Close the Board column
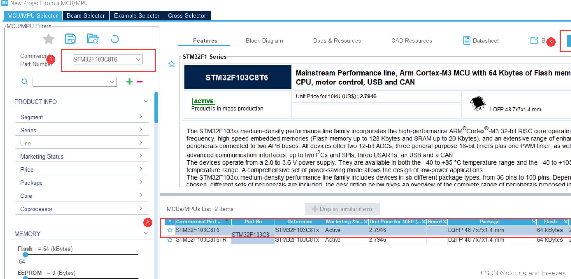Screen dimensions: 571x279 coord(445,222)
